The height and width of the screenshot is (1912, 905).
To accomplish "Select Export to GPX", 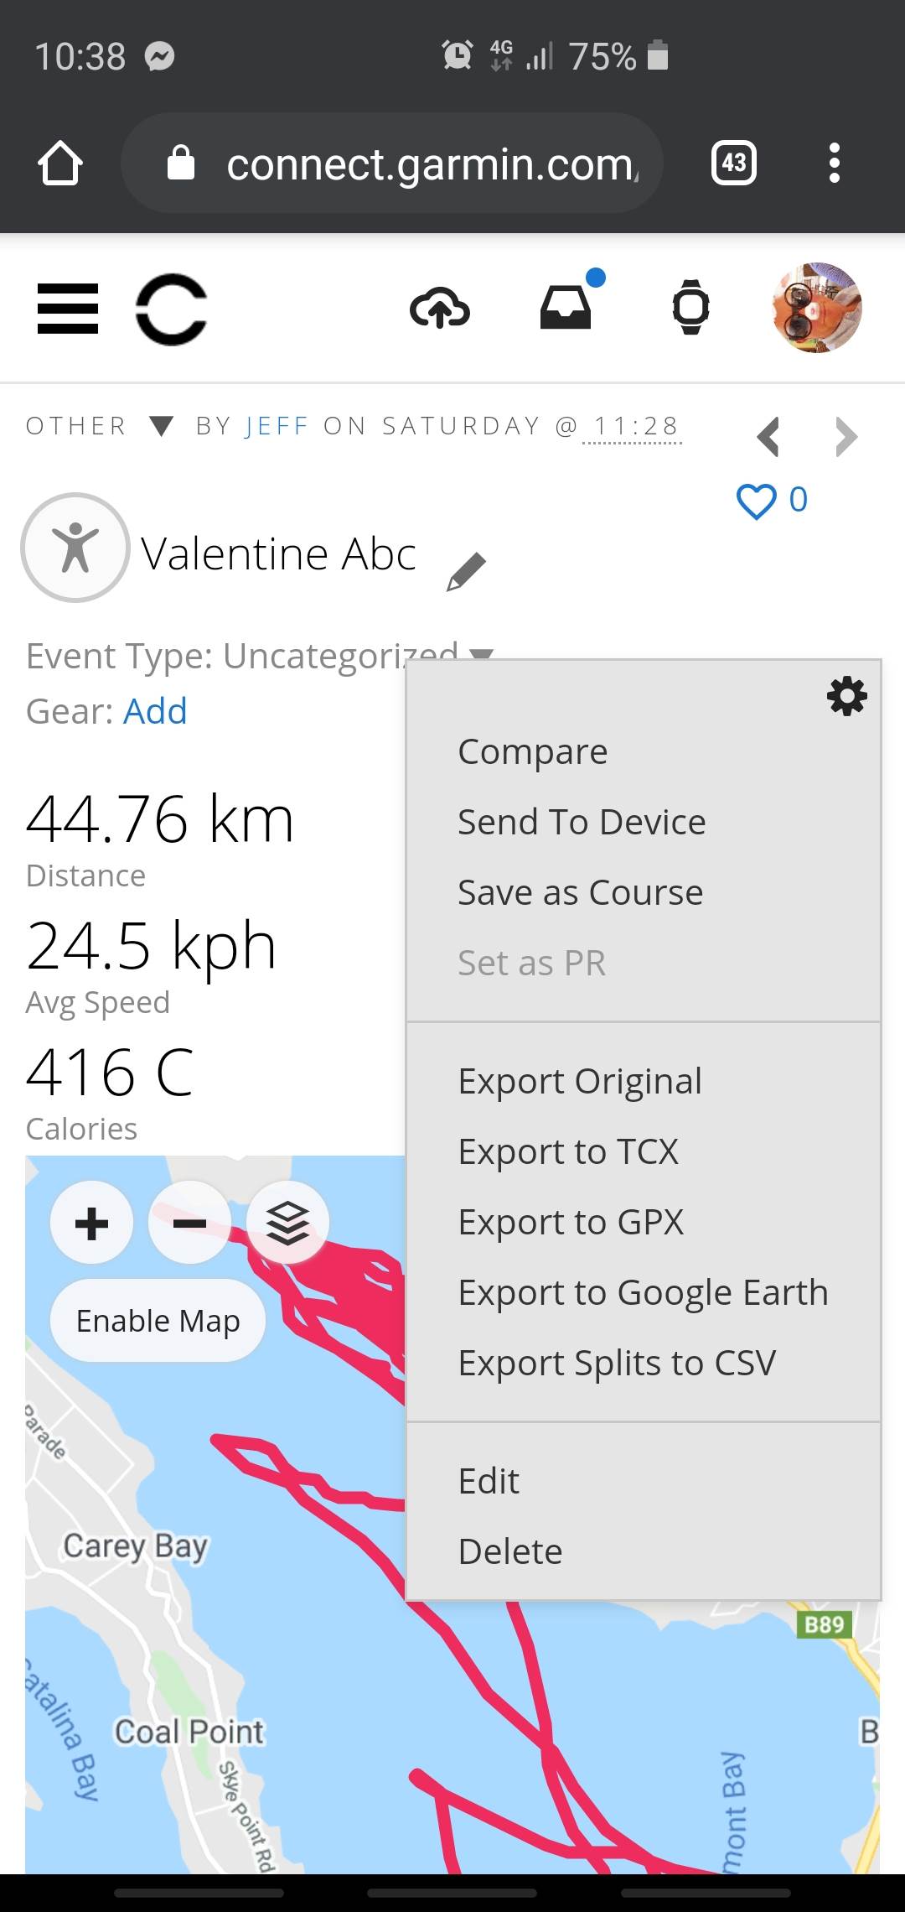I will pyautogui.click(x=571, y=1222).
